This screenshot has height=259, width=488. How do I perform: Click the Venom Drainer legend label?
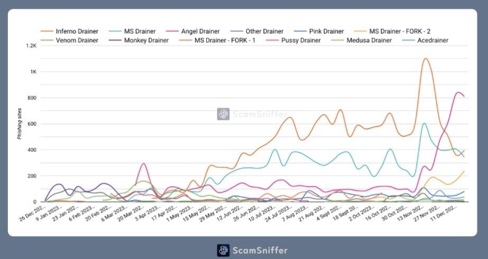77,41
